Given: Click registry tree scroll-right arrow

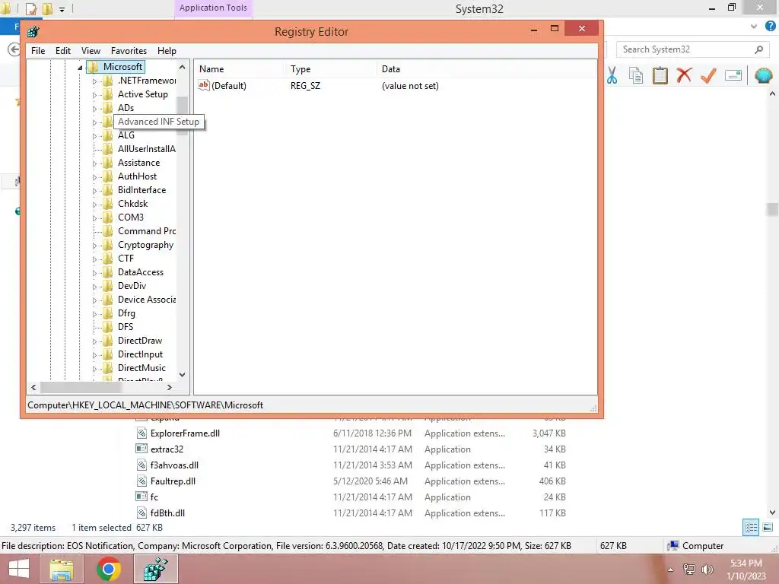Looking at the screenshot, I should click(170, 387).
